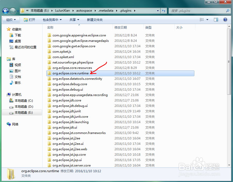The width and height of the screenshot is (233, 182).
Task: Click the org.eclipse.jst.common.frameworks folder name
Action: pos(79,133)
